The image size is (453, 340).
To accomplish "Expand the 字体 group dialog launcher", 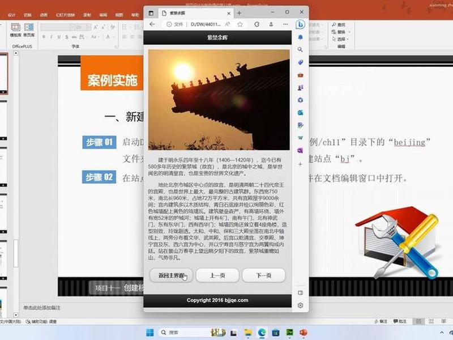I will coord(116,46).
